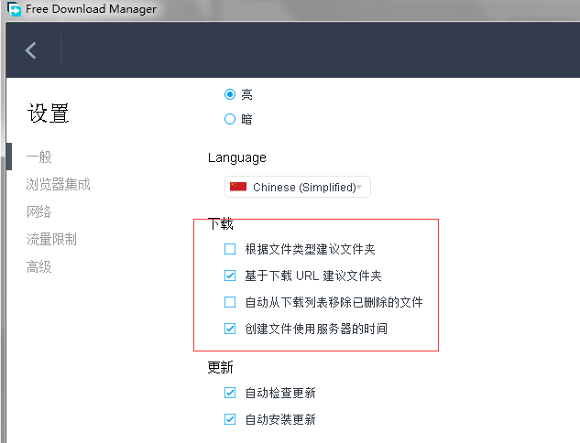The width and height of the screenshot is (580, 443).
Task: Click the 下载 section heading
Action: click(x=221, y=224)
